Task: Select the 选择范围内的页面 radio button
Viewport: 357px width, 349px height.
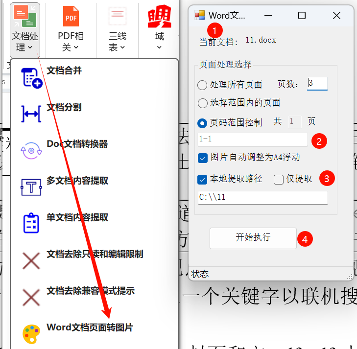Action: (x=202, y=103)
